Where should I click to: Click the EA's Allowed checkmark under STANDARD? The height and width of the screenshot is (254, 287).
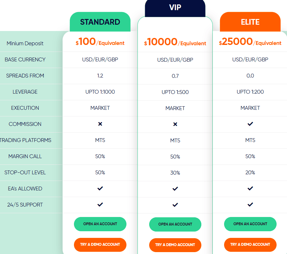click(x=100, y=189)
